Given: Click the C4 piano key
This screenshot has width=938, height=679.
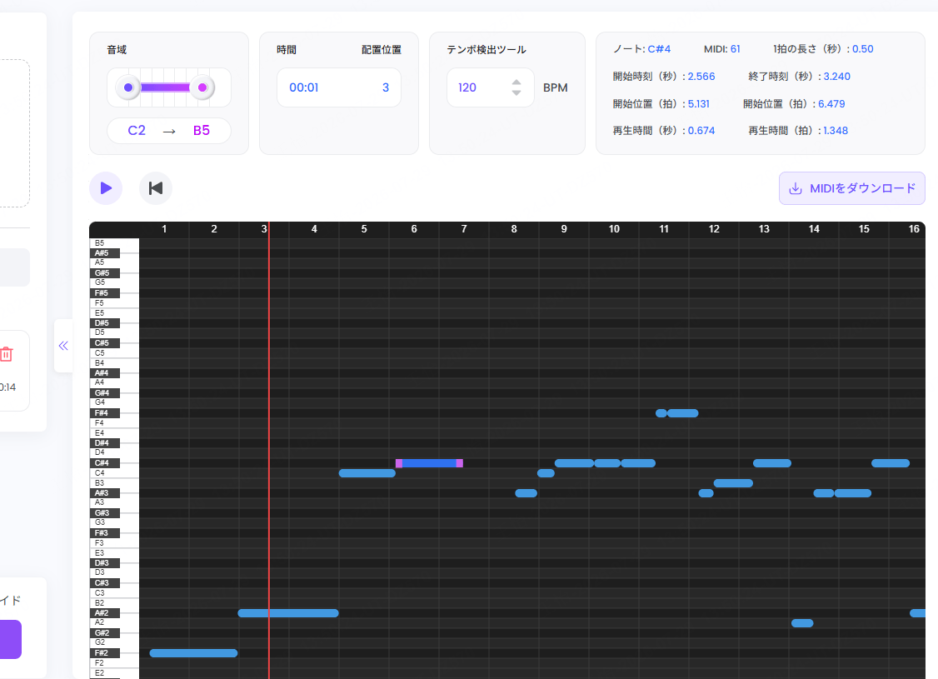Looking at the screenshot, I should pyautogui.click(x=113, y=473).
